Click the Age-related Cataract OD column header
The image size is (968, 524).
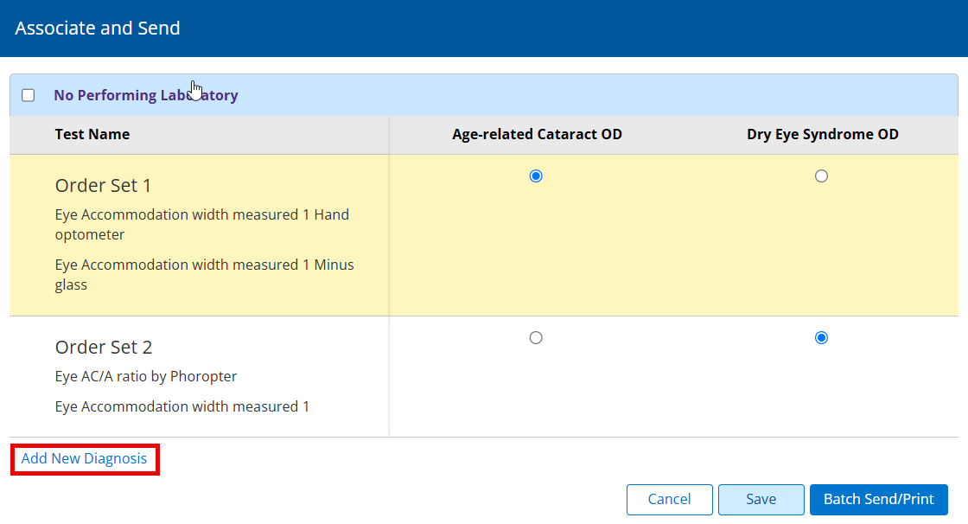point(537,134)
